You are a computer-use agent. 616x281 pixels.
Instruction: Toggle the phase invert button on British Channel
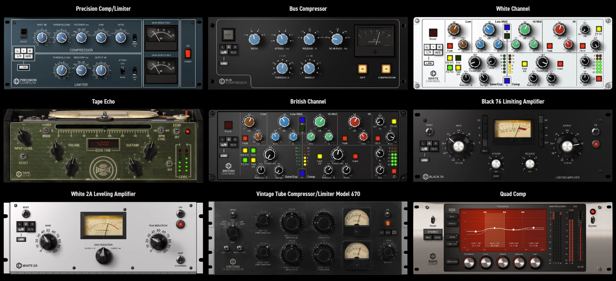(x=394, y=171)
